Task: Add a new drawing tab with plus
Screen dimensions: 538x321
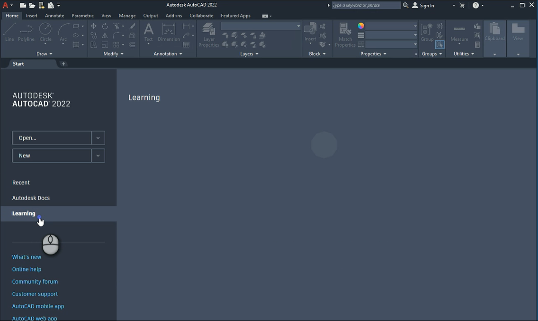Action: 63,64
